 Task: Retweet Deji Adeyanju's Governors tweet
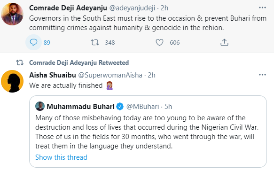[95, 42]
